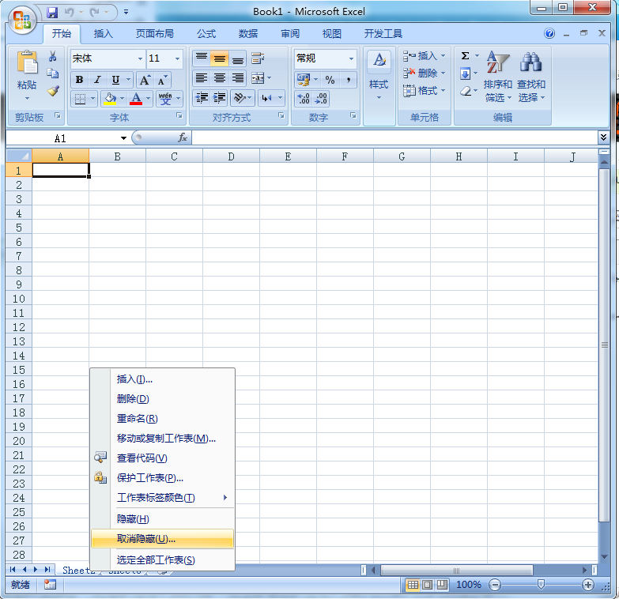
Task: Toggle center horizontal alignment
Action: coord(220,78)
